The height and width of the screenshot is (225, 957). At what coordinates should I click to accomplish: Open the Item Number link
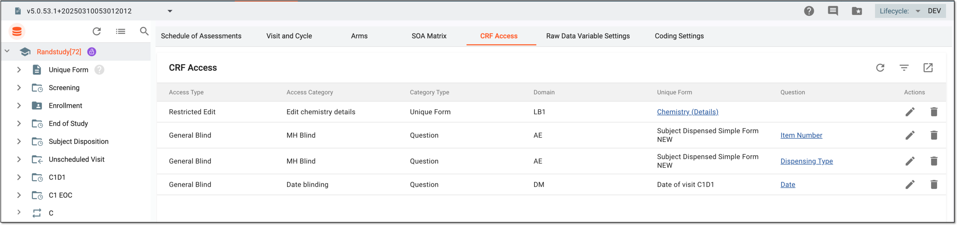tap(801, 135)
